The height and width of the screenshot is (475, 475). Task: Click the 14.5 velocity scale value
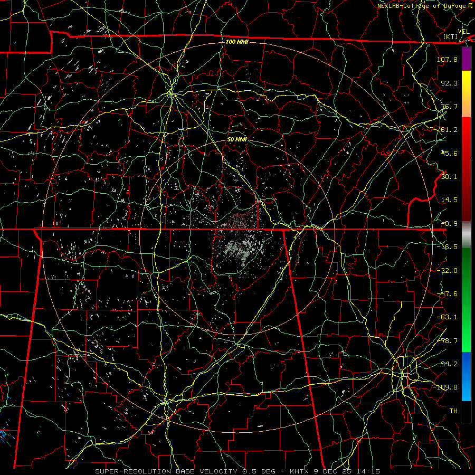449,200
